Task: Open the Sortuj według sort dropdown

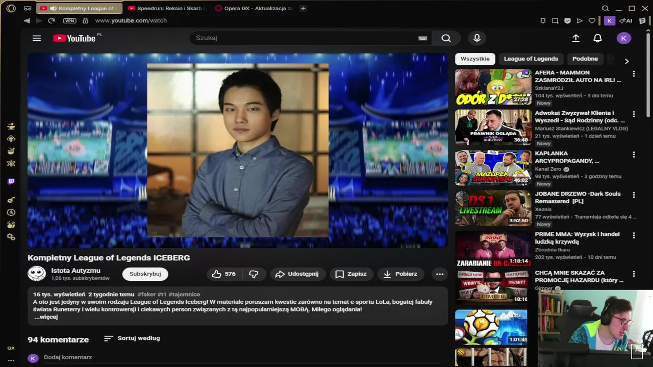Action: 132,338
